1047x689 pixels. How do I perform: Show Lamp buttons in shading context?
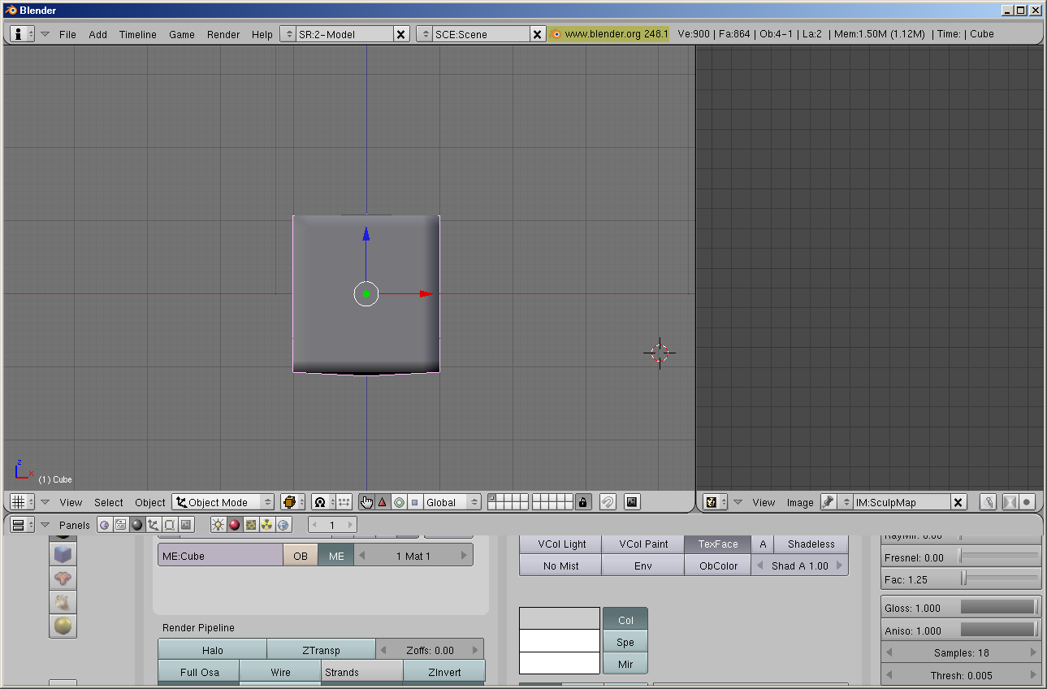click(218, 525)
